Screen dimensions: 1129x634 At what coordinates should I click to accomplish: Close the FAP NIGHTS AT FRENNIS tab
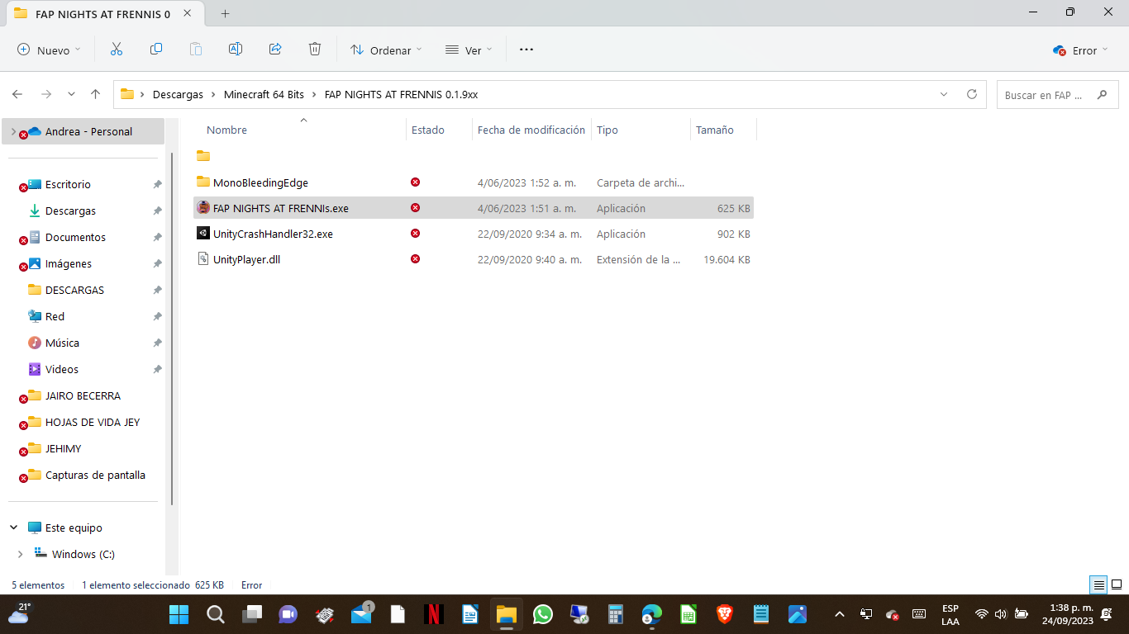[x=188, y=13]
